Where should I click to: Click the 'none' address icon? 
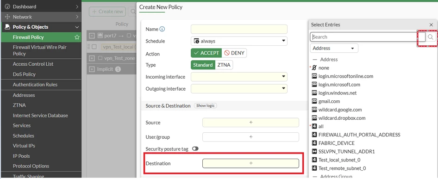[x=314, y=68]
